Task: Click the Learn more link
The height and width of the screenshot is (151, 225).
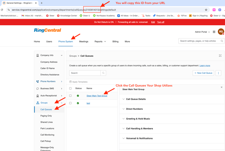Action: 205,66
